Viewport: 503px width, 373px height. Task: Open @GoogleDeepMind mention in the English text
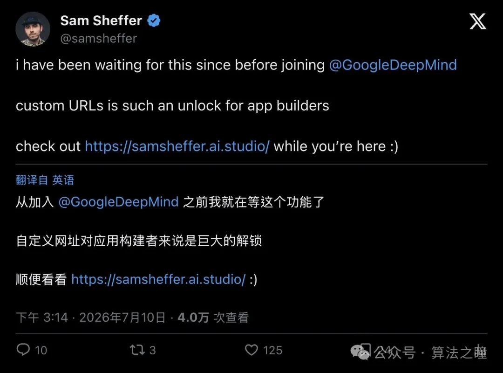point(393,65)
